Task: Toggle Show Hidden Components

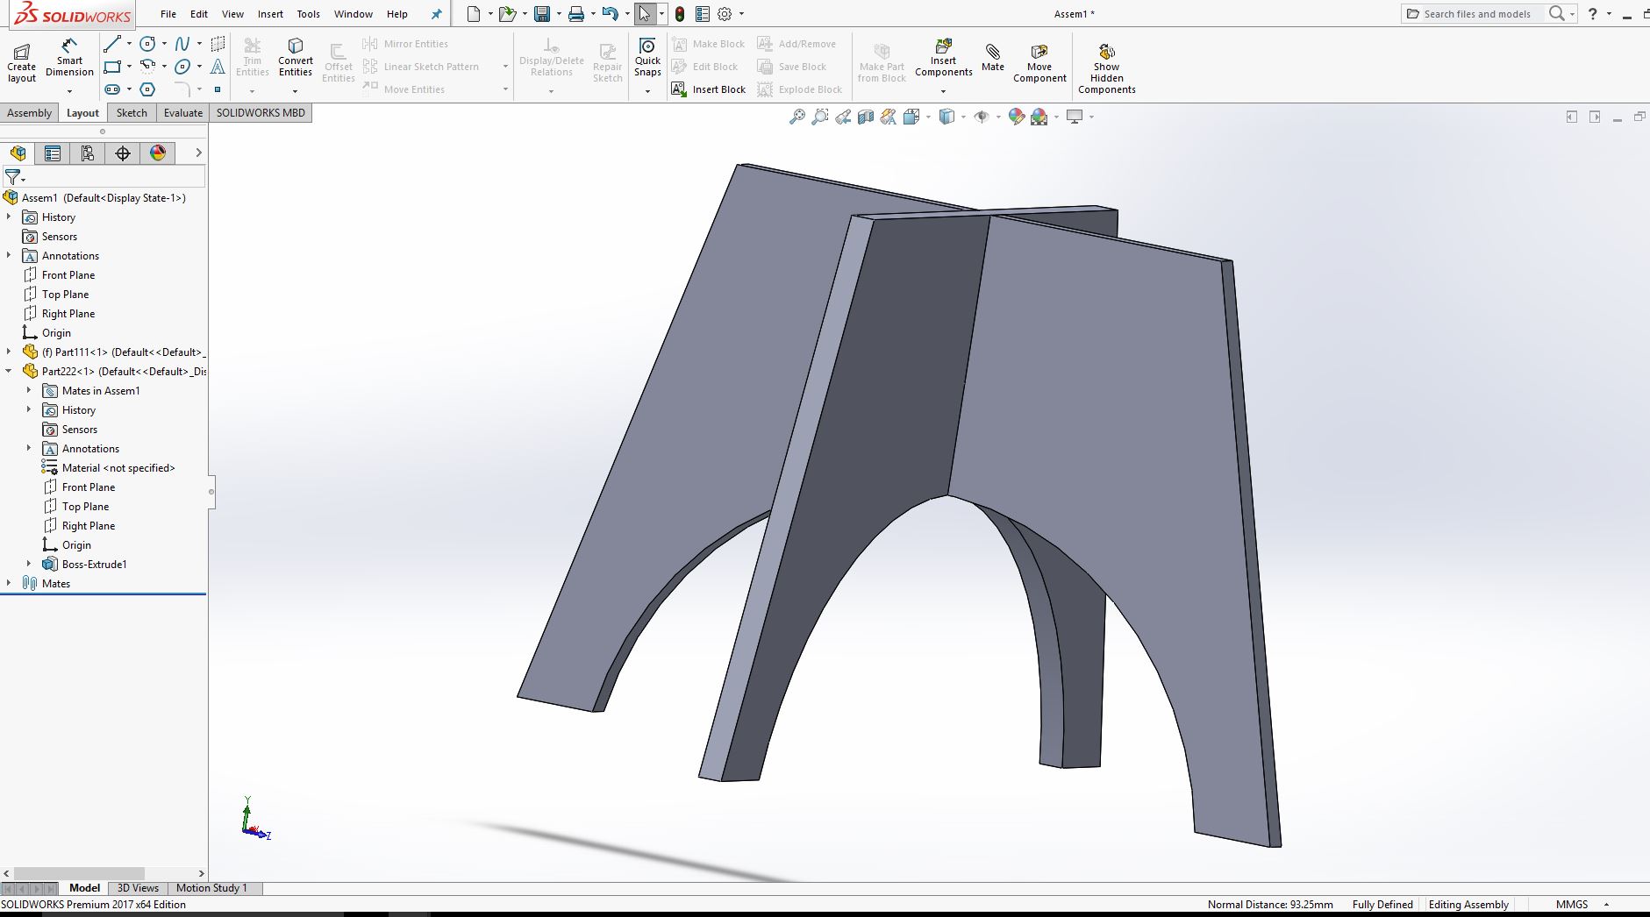Action: [x=1106, y=68]
